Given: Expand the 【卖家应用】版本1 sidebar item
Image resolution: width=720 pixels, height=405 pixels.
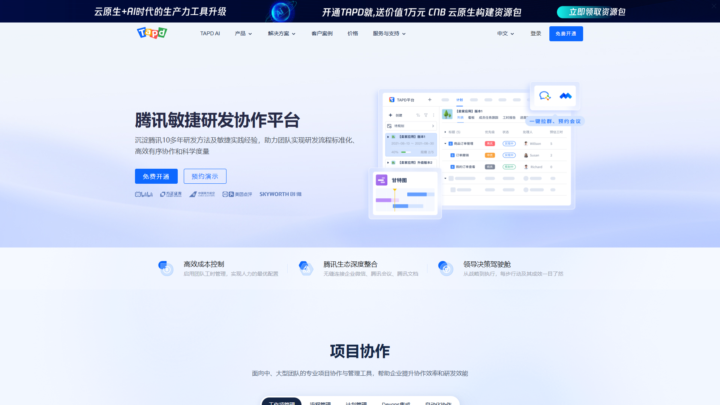Looking at the screenshot, I should click(388, 137).
